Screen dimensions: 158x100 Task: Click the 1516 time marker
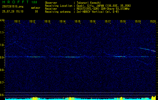92,21
